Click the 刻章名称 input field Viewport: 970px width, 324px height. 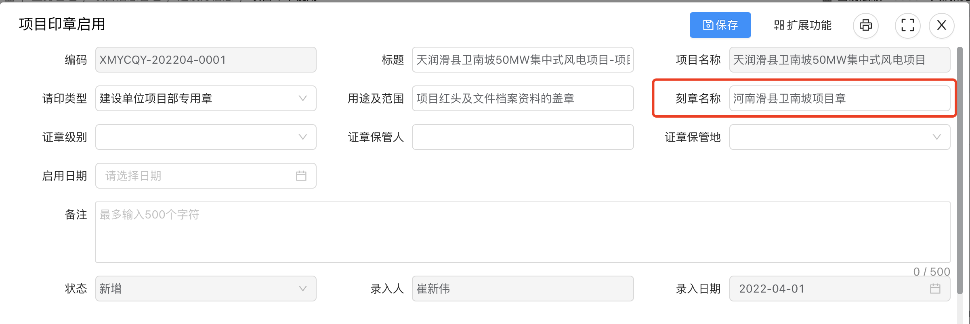840,98
